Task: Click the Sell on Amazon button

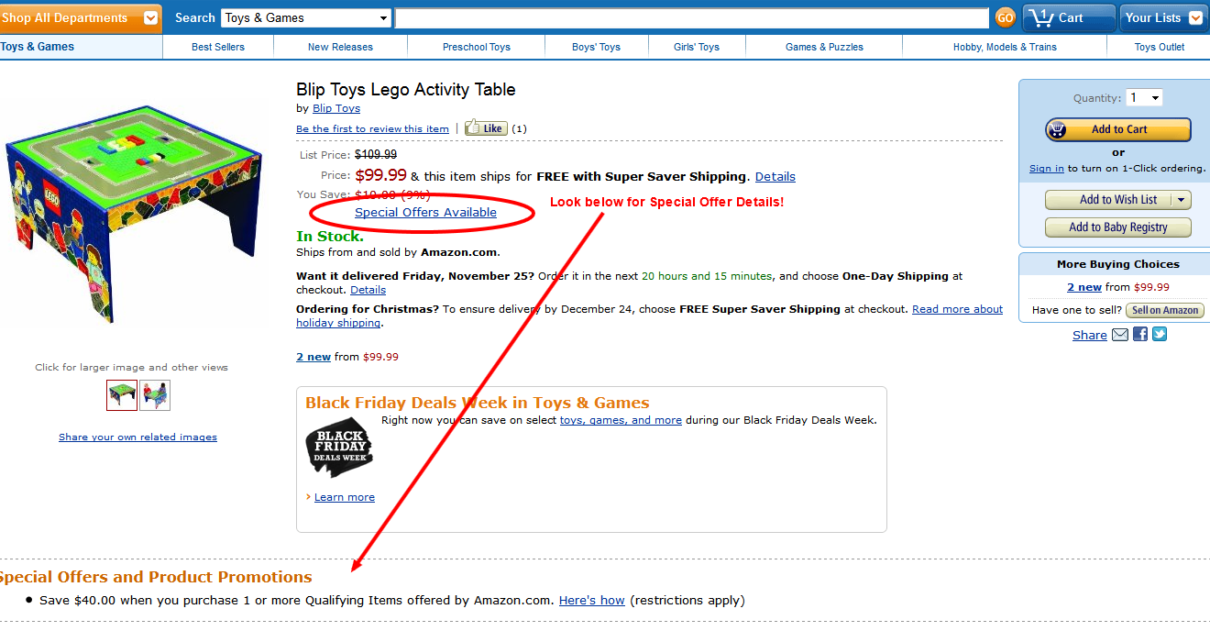Action: (x=1165, y=310)
